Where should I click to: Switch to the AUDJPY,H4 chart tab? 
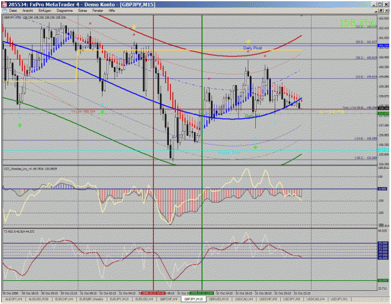click(x=14, y=299)
